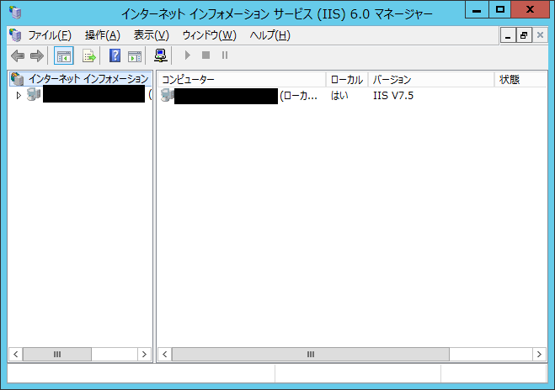
Task: Toggle the action pane toolbar icon
Action: coord(135,55)
